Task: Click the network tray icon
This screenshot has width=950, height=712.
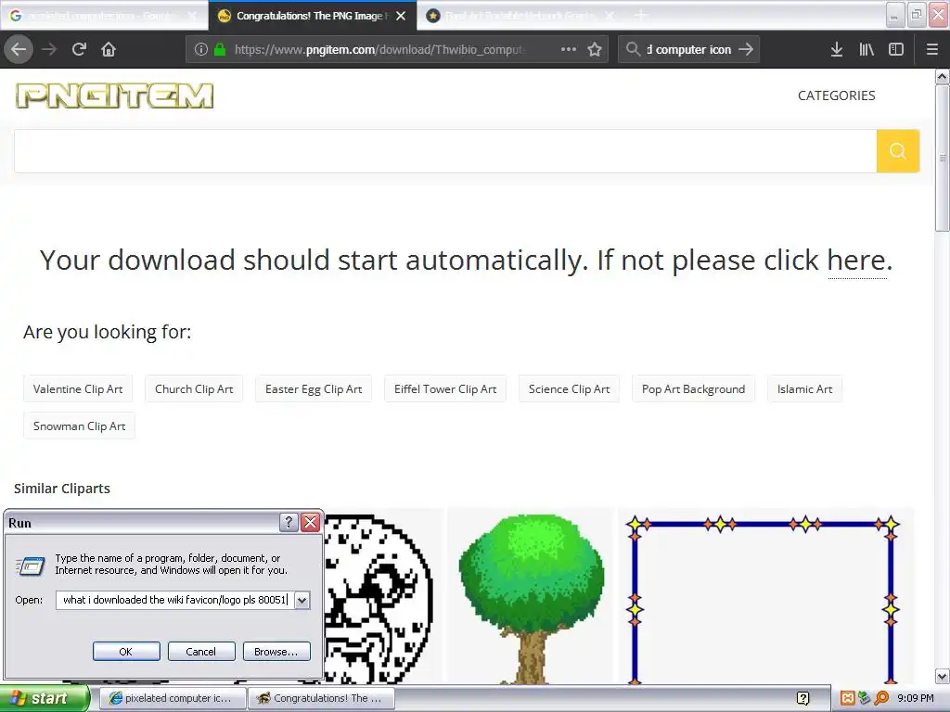Action: [x=865, y=698]
